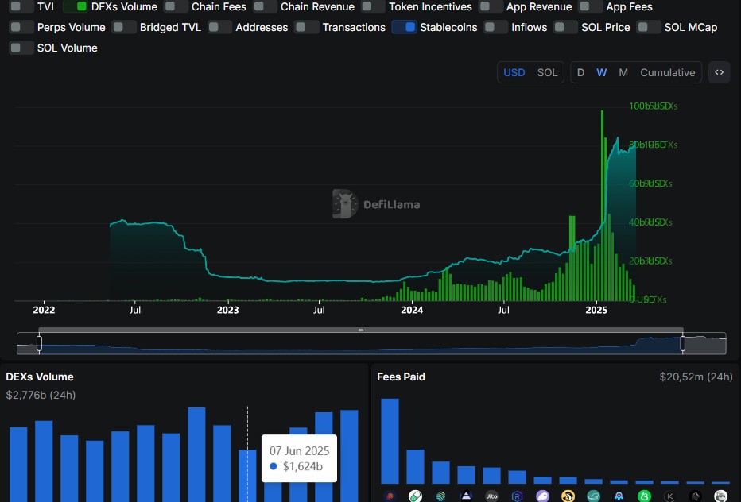Show SOL Price on chart
This screenshot has height=502, width=741.
pos(565,27)
